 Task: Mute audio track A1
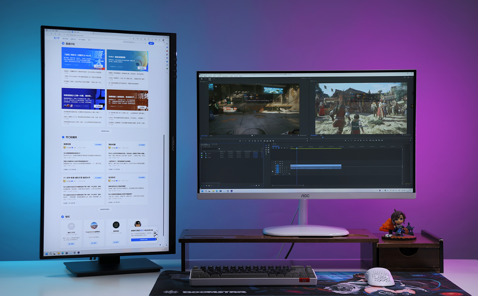282,168
